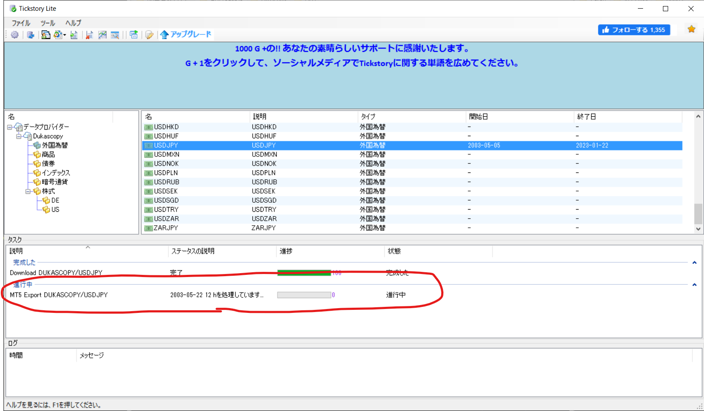
Task: Select the US folder under 株式
Action: click(x=55, y=210)
